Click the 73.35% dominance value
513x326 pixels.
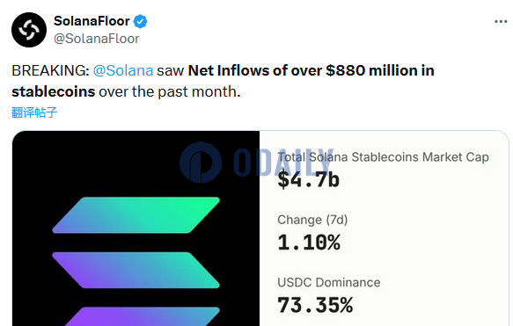coord(315,305)
